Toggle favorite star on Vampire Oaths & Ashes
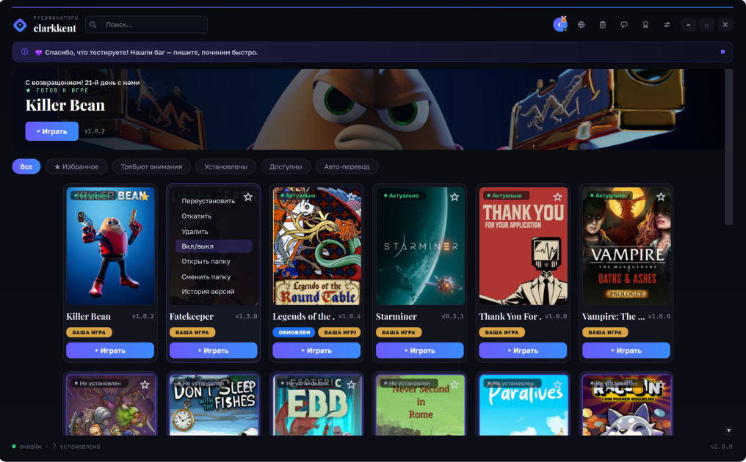Viewport: 746px width, 462px height. (661, 197)
